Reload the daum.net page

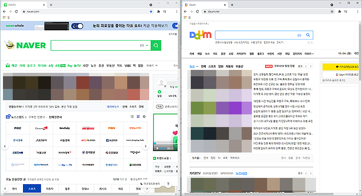pos(198,12)
